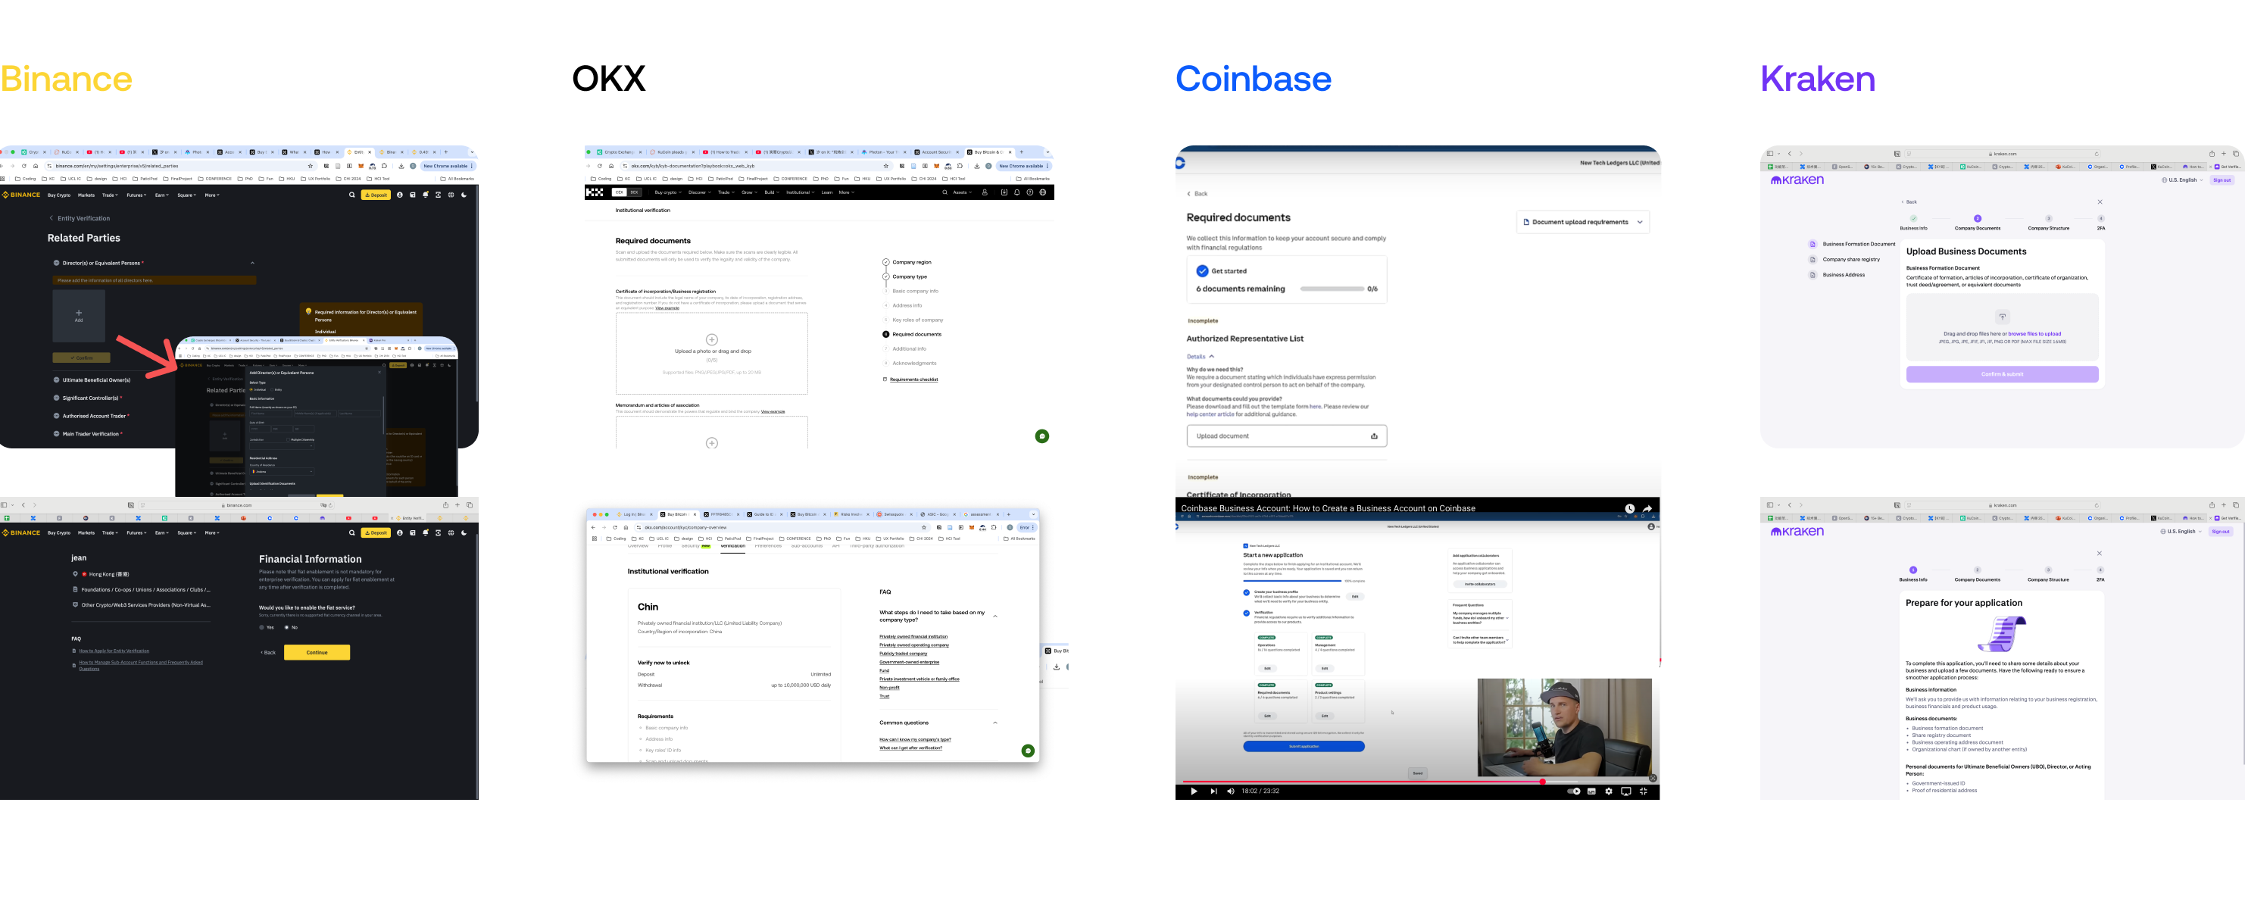2245x918 pixels.
Task: Toggle the video autoplay switch
Action: [x=1573, y=791]
